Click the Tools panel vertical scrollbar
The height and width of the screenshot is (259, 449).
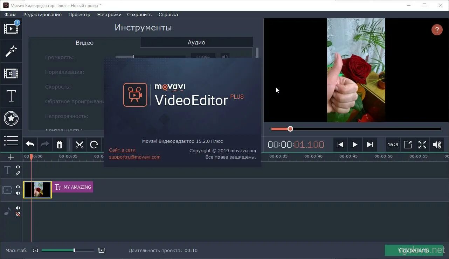coord(257,53)
